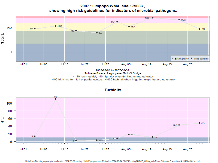Click the data point labeled 1594
The image size is (218, 163).
coord(129,26)
